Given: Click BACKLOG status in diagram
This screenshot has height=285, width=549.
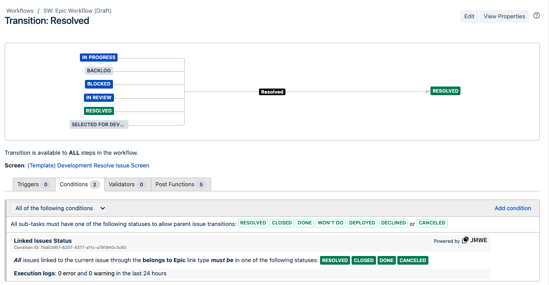Looking at the screenshot, I should (x=99, y=71).
